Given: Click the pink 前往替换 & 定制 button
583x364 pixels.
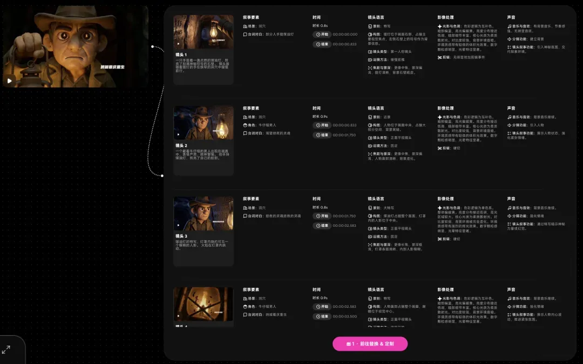Looking at the screenshot, I should [370, 344].
